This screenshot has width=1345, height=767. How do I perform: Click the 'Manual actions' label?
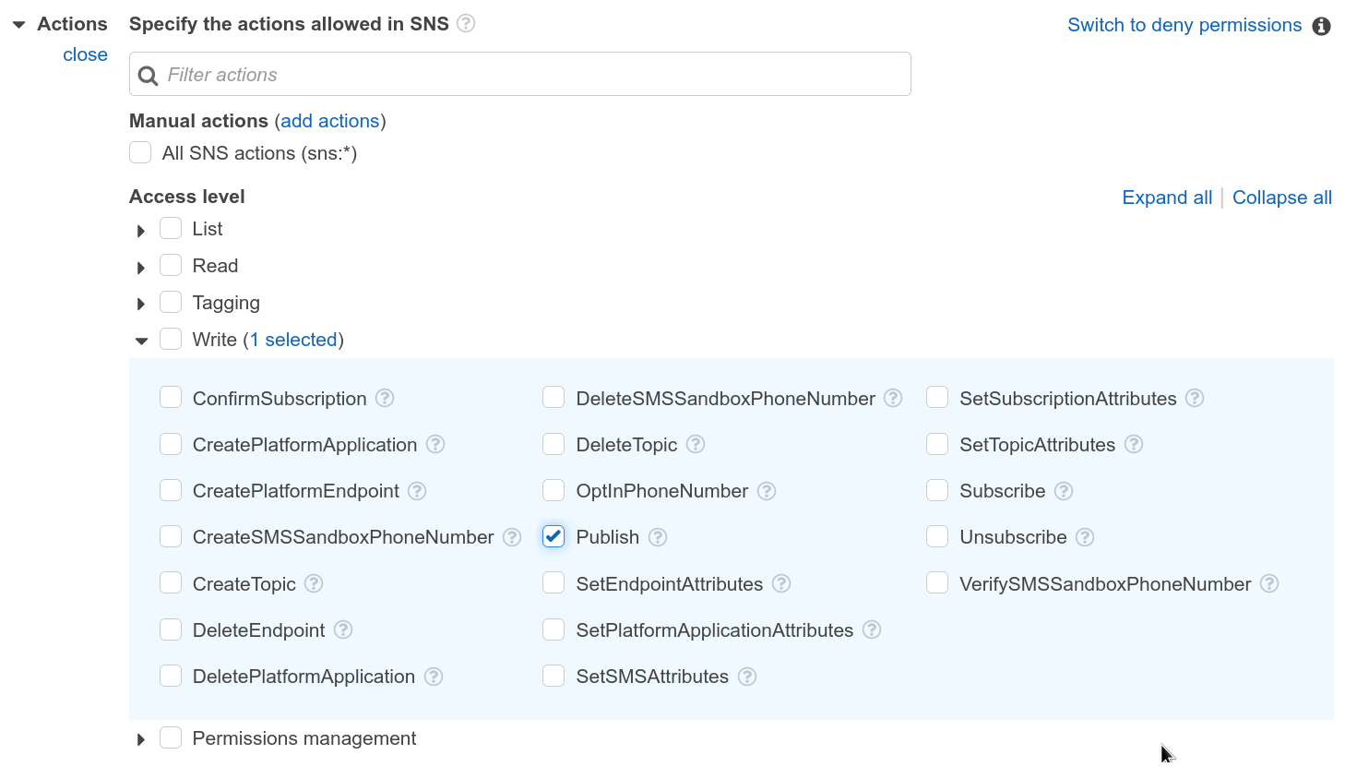coord(198,121)
